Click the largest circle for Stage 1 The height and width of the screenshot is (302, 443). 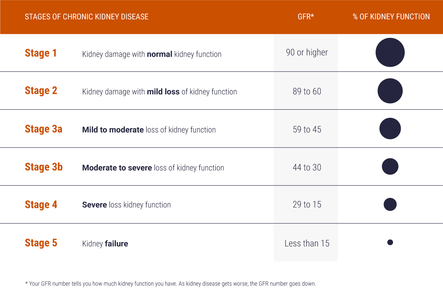(390, 52)
